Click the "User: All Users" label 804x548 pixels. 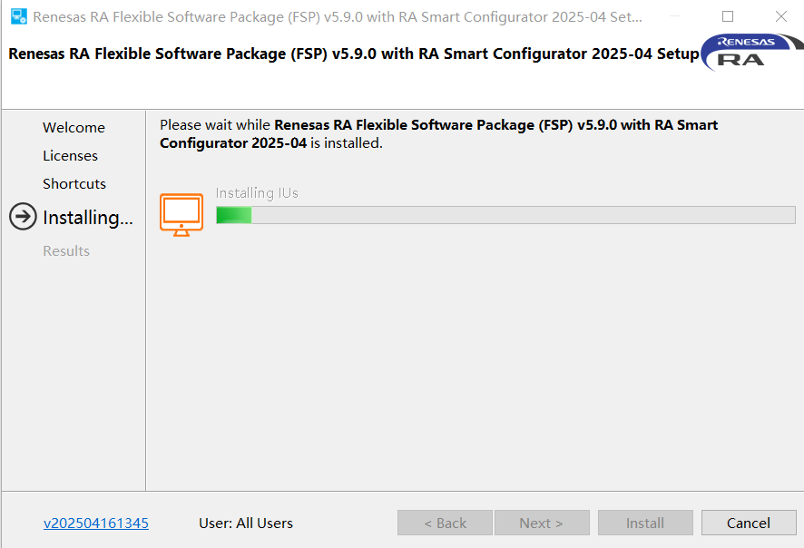click(x=246, y=524)
